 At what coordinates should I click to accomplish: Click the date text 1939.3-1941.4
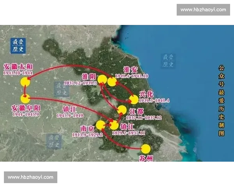[x=154, y=101]
